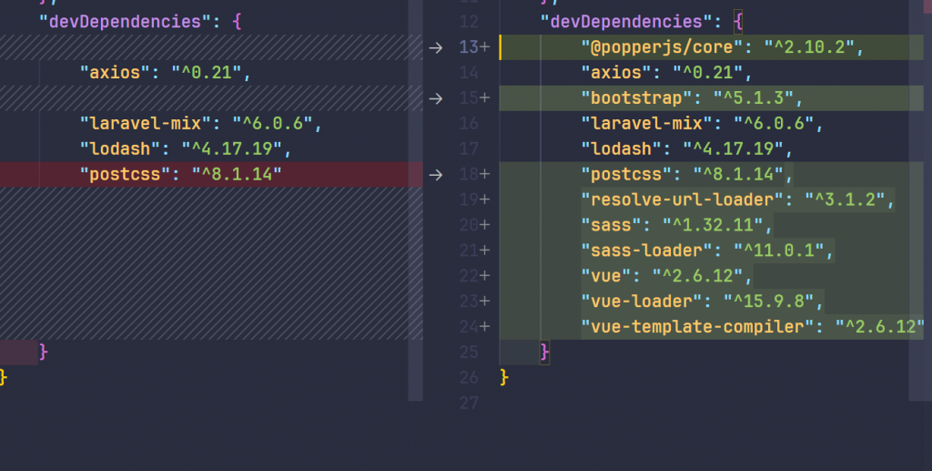Click "devDependencies" key in the right pane
932x471 pixels.
pos(626,22)
